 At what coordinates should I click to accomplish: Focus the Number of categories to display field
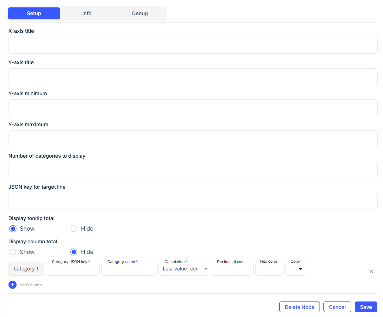(193, 170)
